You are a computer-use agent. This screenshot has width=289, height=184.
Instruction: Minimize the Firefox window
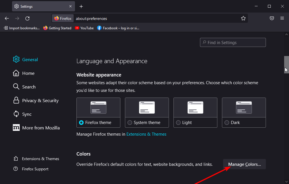tap(256, 6)
